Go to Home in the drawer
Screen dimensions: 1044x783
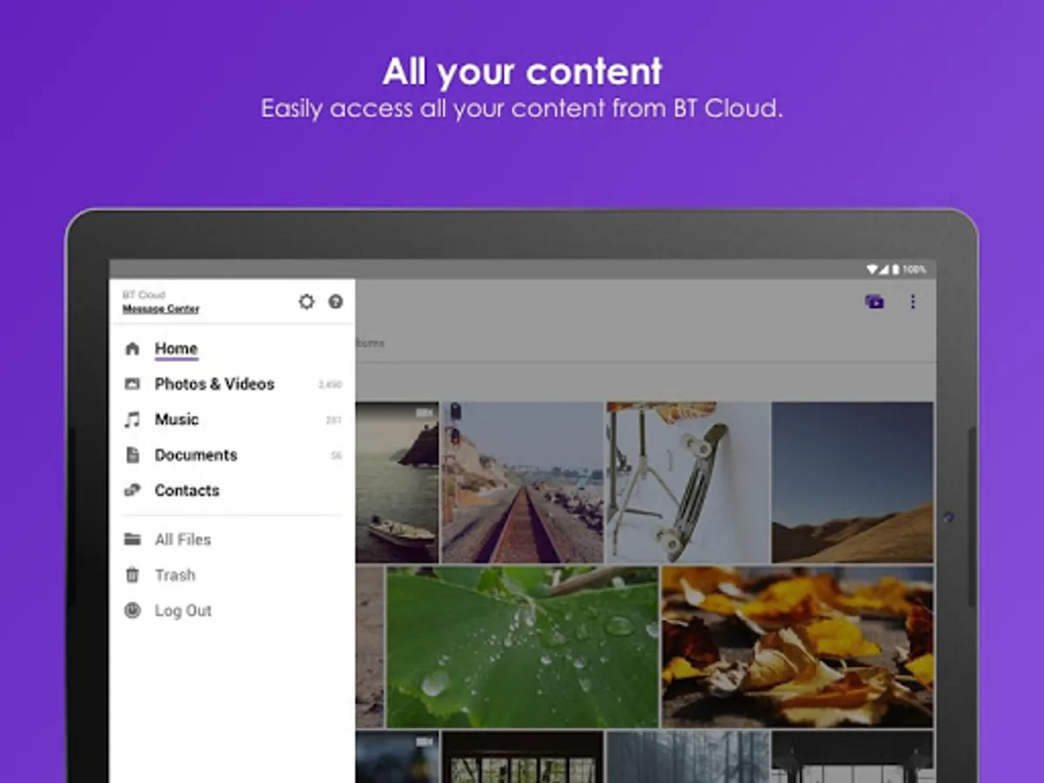click(x=177, y=349)
